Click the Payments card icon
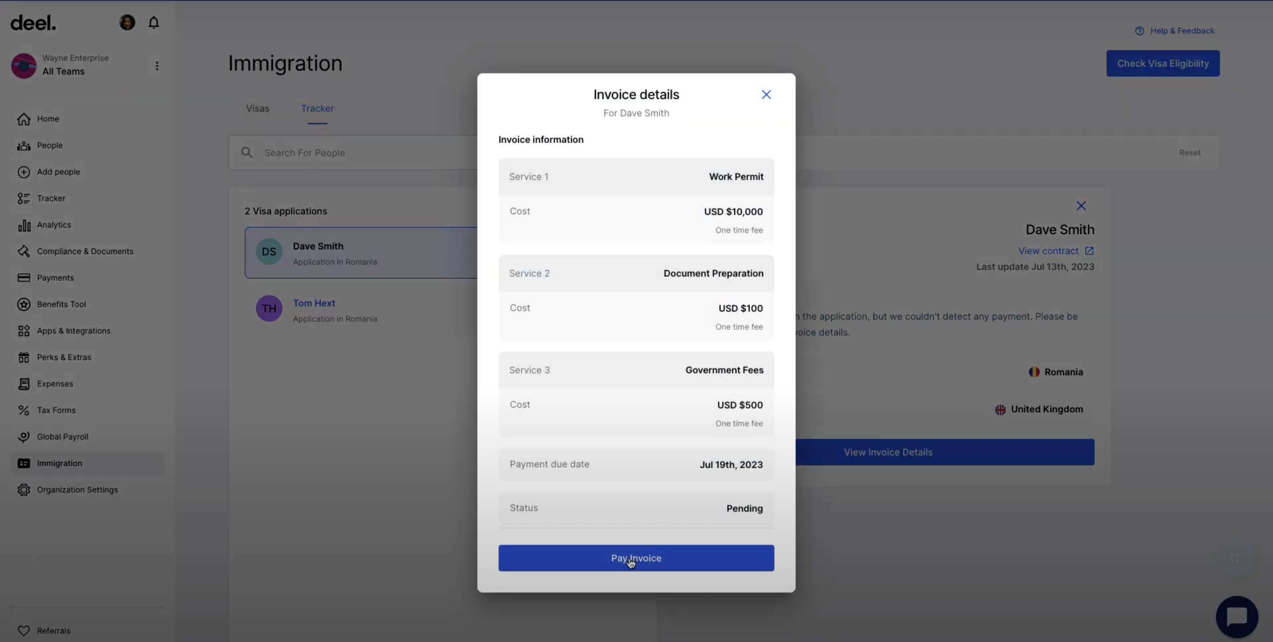1273x642 pixels. coord(24,278)
